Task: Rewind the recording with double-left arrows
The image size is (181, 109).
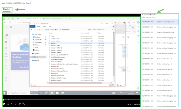Action: point(8,104)
